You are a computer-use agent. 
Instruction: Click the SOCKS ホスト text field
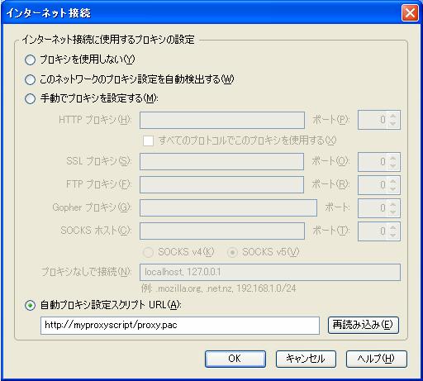pos(222,231)
